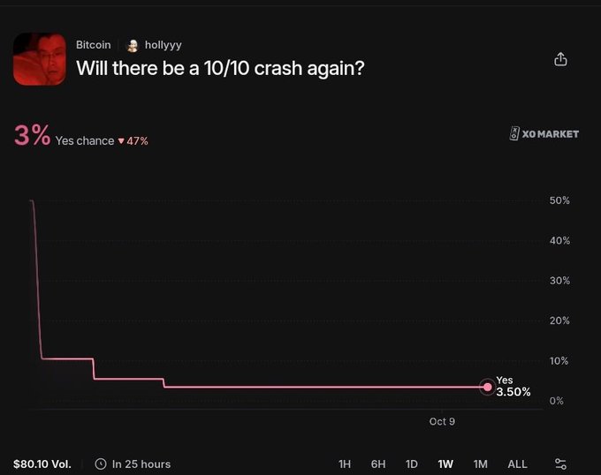The height and width of the screenshot is (475, 601).
Task: Click the 'Will there be a 10/10 crash again?' title
Action: [x=220, y=68]
